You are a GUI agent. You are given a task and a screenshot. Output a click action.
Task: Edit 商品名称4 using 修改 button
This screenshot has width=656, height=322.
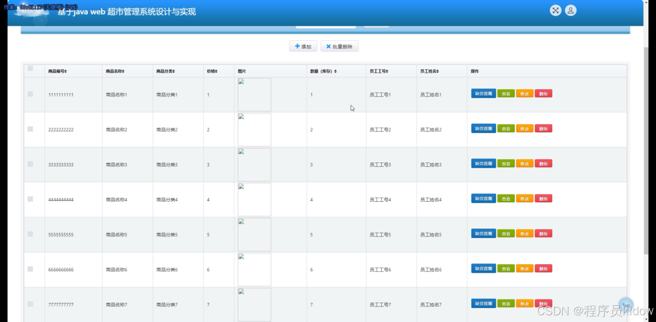525,199
